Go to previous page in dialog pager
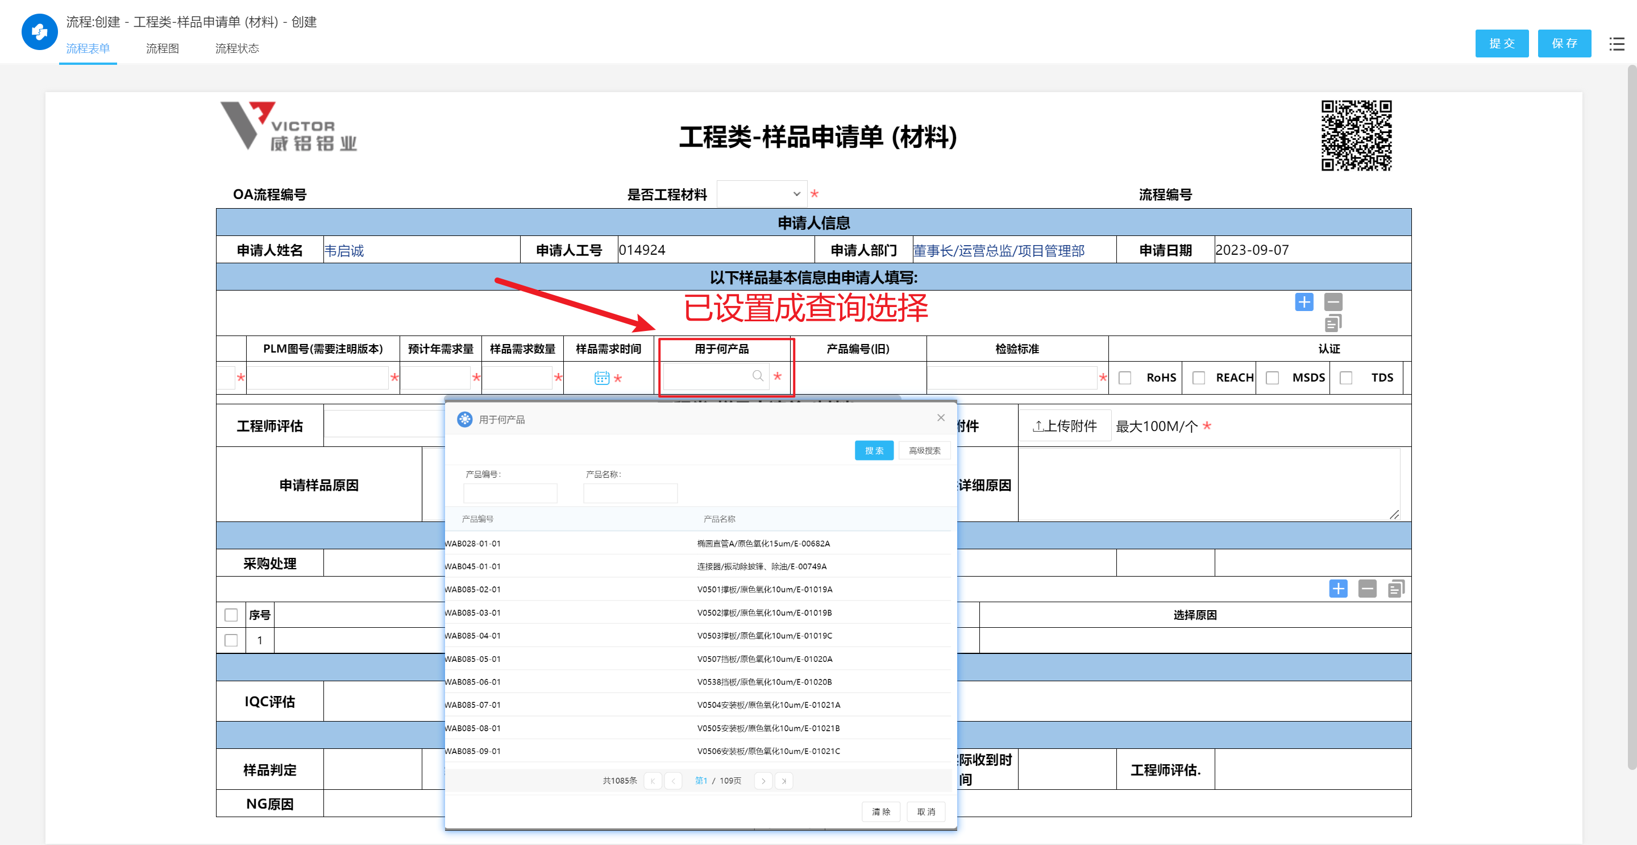The image size is (1637, 845). click(x=673, y=781)
